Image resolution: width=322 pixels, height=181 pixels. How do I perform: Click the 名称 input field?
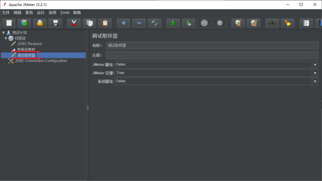click(x=212, y=46)
